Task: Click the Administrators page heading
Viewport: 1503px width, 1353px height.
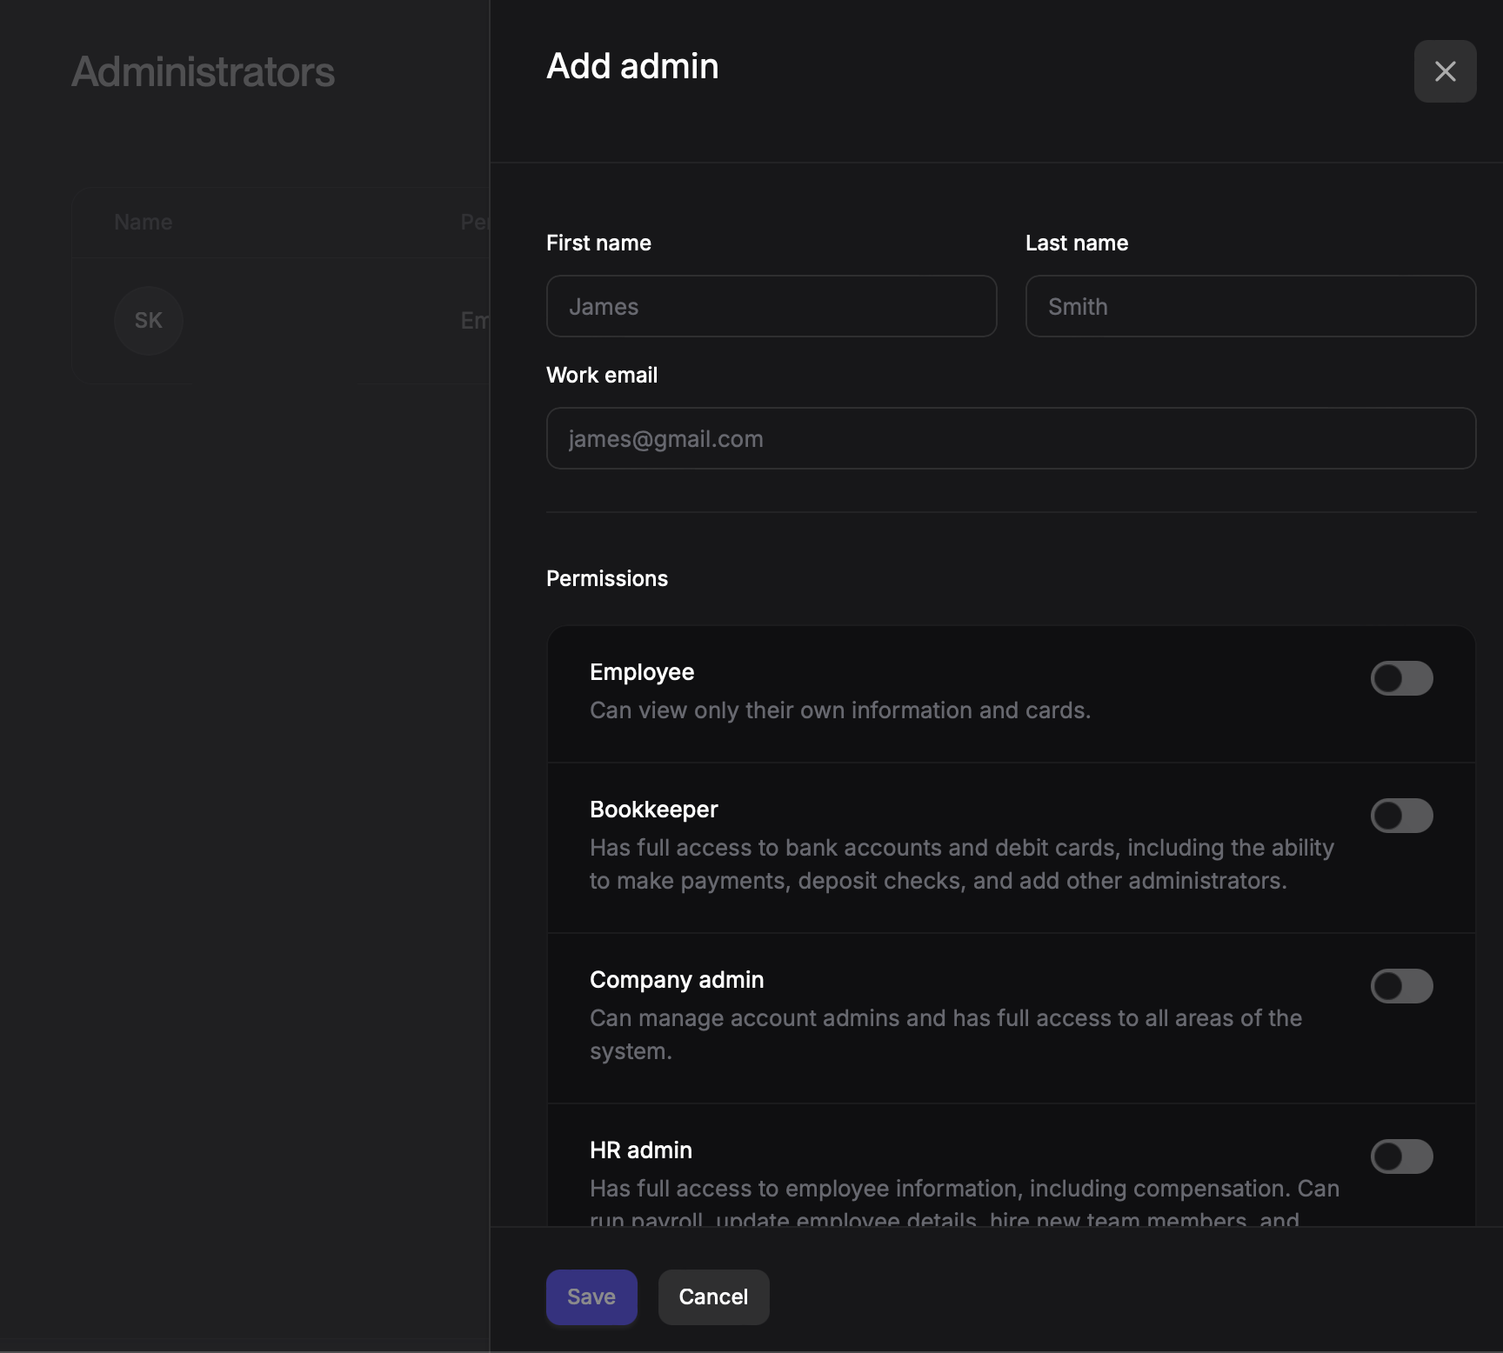Action: pos(203,71)
